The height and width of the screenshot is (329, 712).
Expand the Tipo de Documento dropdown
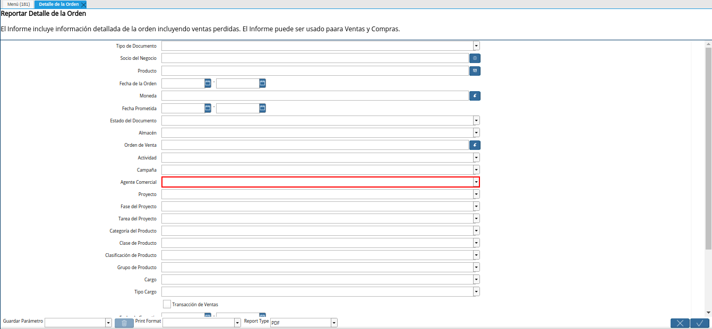coord(476,46)
